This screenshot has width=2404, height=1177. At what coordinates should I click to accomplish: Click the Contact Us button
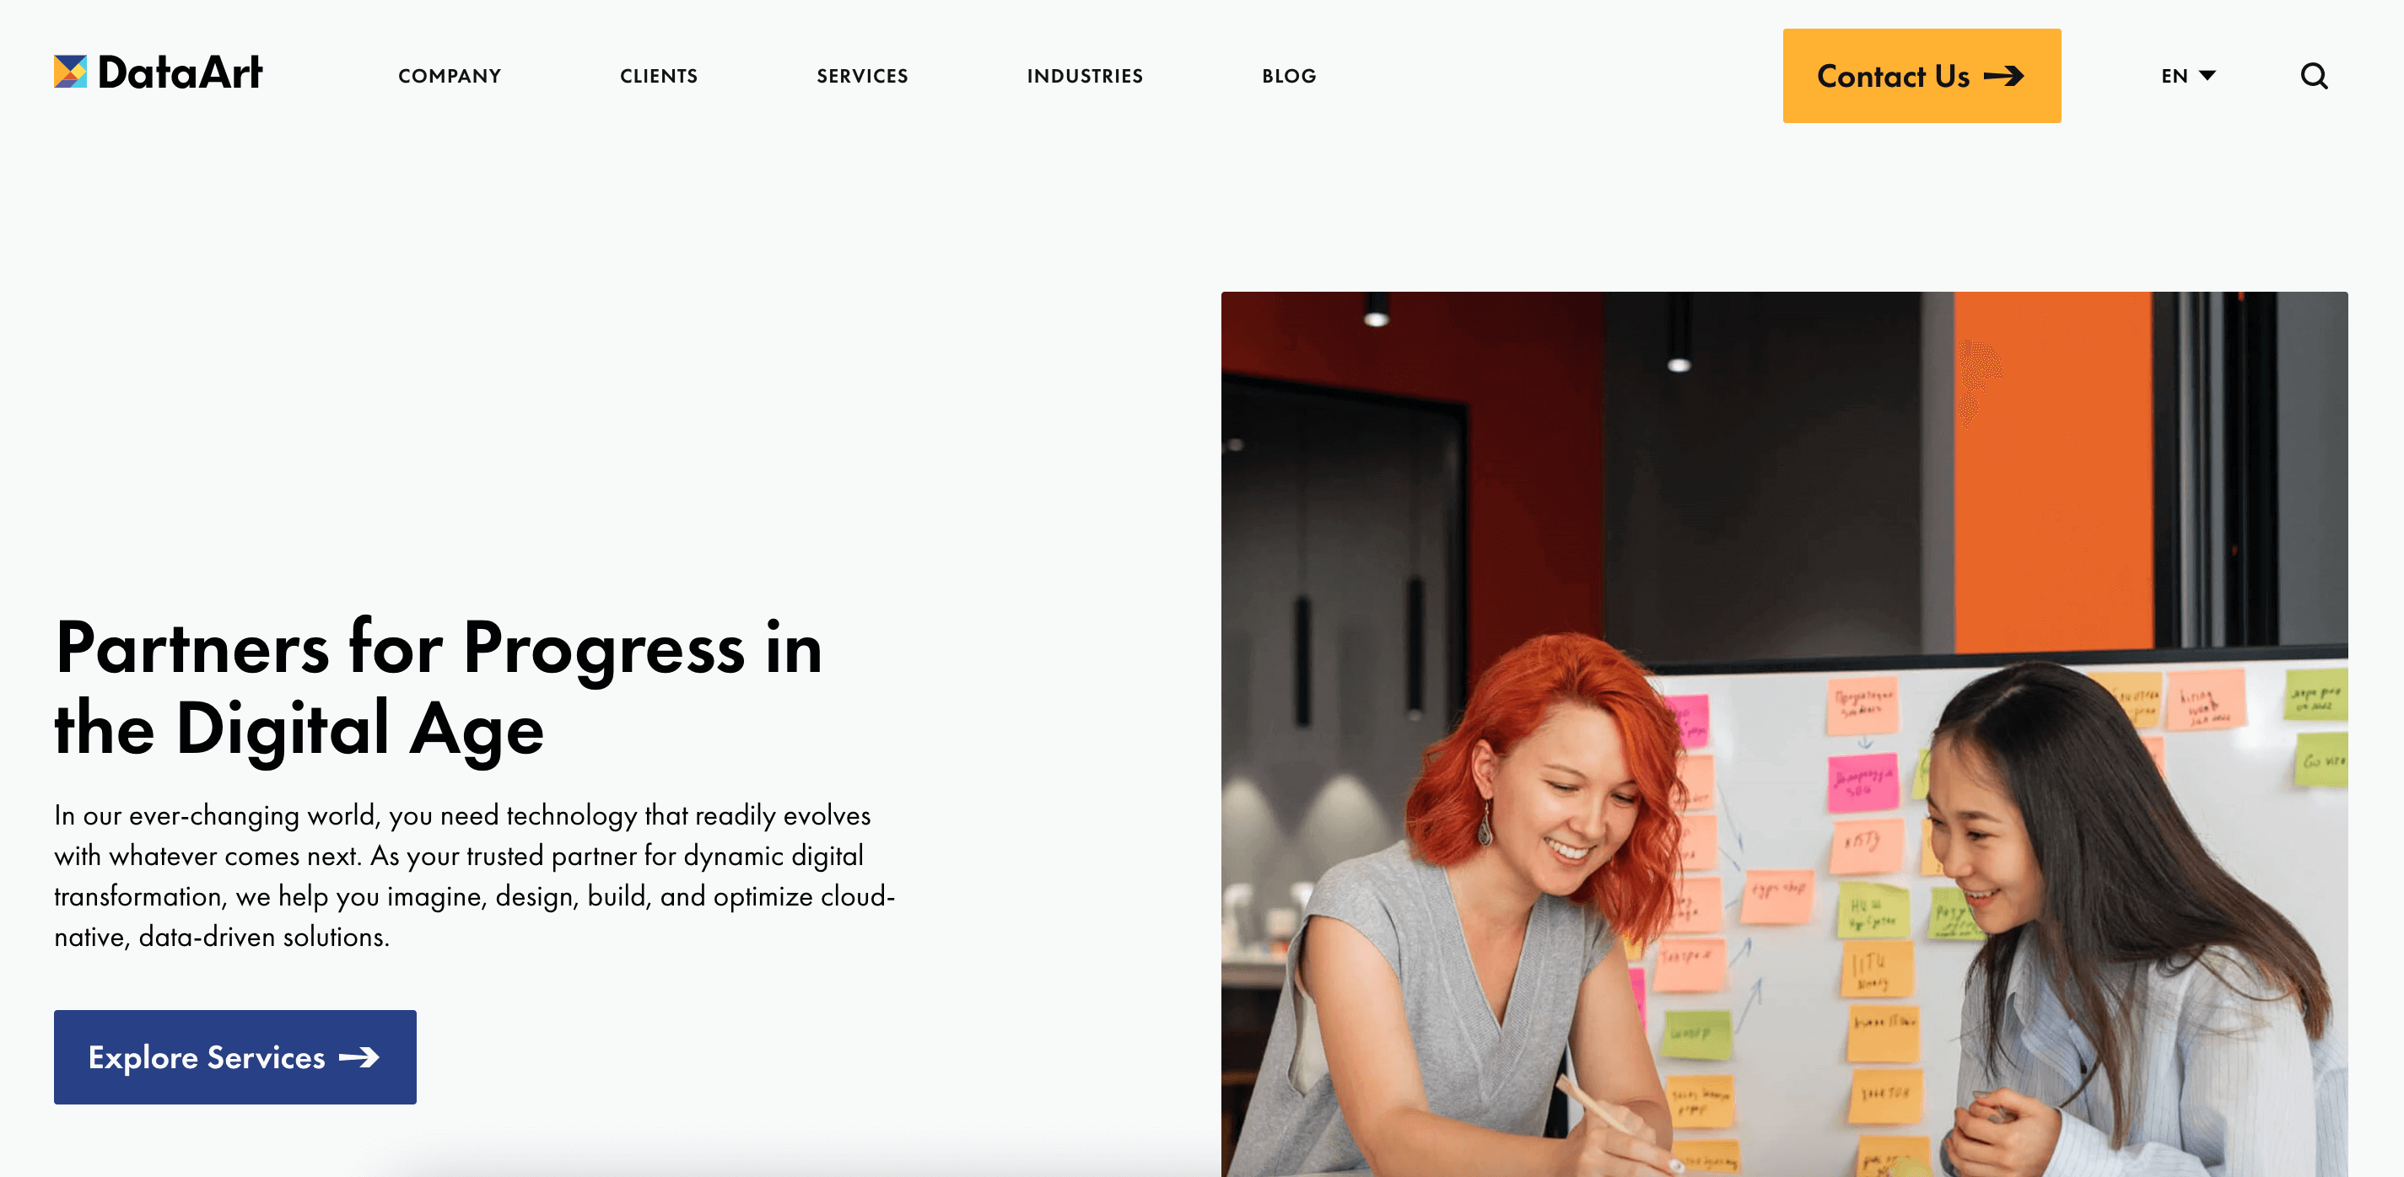(x=1922, y=75)
